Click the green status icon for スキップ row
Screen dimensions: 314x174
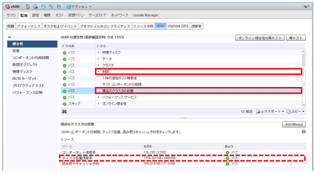(x=64, y=104)
